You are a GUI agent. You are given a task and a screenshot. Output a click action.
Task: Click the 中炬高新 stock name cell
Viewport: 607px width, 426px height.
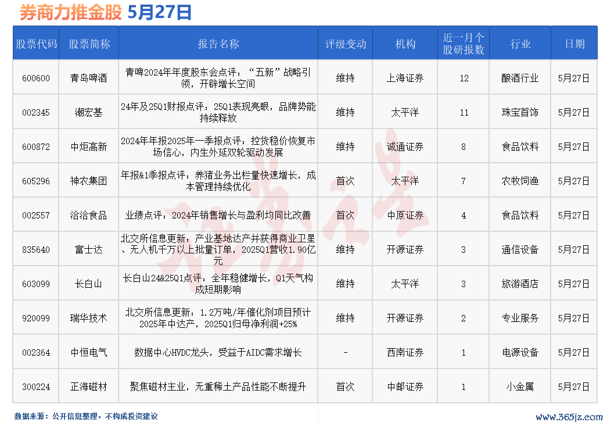tap(88, 146)
